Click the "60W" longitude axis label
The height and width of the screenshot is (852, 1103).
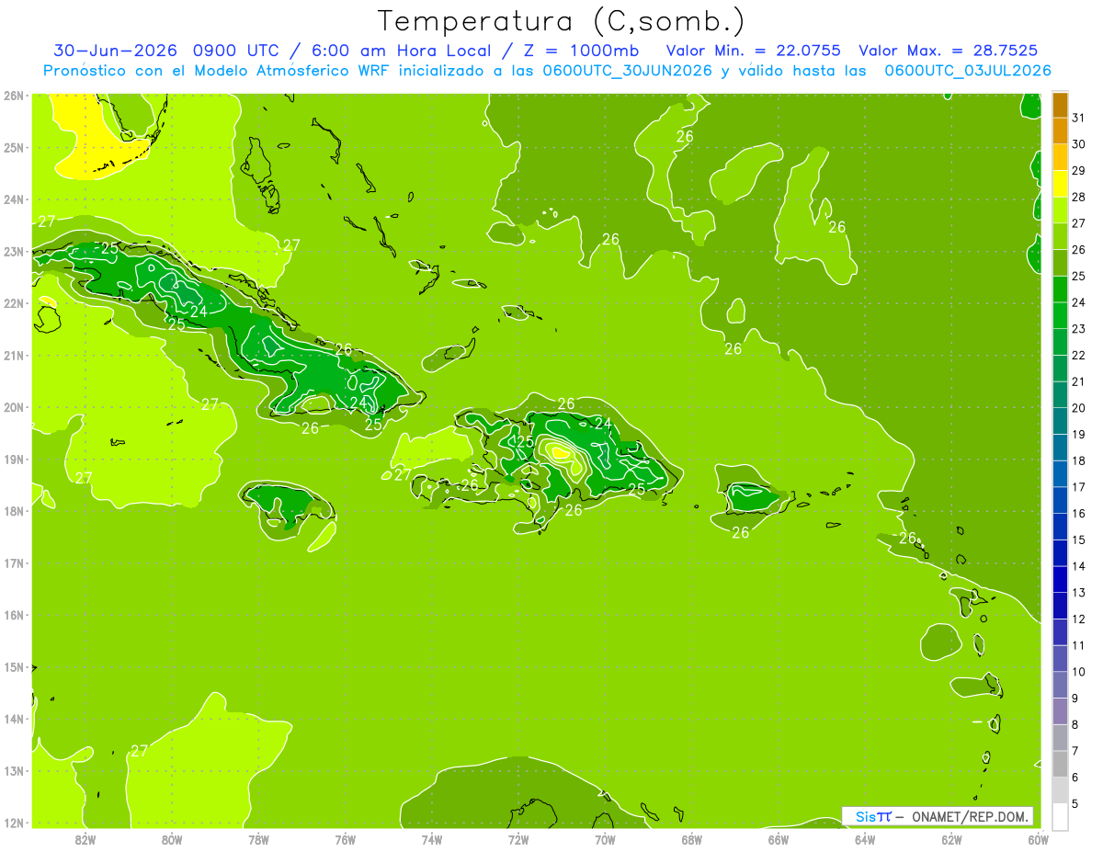1038,839
